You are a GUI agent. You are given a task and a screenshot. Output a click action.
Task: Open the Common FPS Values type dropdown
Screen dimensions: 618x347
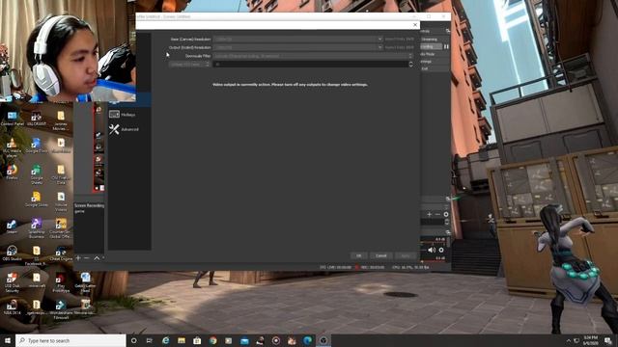190,65
